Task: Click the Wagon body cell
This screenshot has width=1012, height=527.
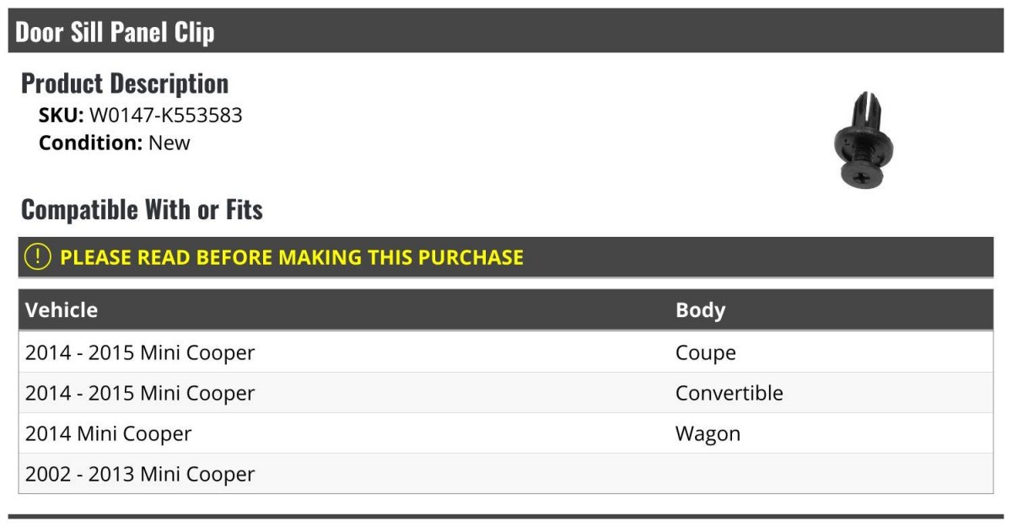Action: pyautogui.click(x=708, y=433)
